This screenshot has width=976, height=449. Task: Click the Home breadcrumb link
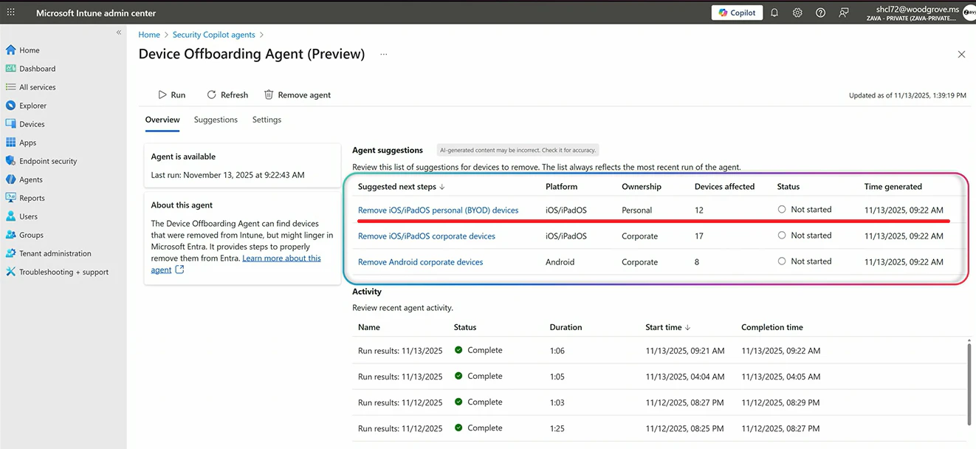pos(149,35)
